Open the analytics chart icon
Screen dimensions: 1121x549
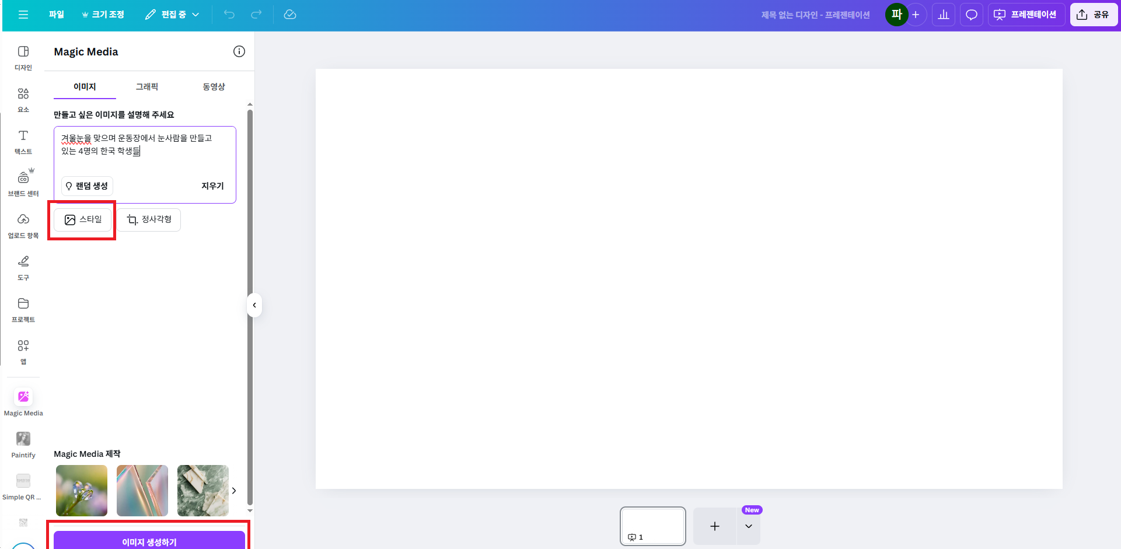point(944,15)
